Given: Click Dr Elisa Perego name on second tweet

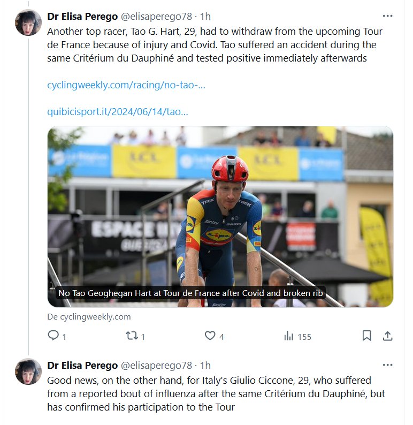Looking at the screenshot, I should [x=82, y=366].
